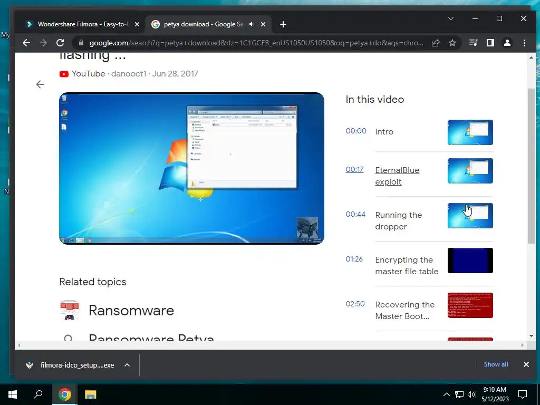
Task: Show hidden system tray icons
Action: [x=446, y=394]
